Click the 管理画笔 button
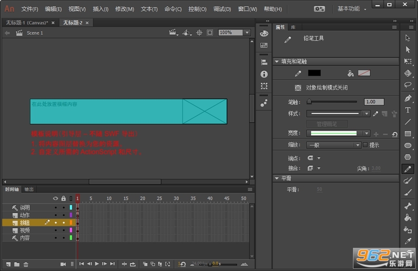Image resolution: width=418 pixels, height=271 pixels. point(327,124)
